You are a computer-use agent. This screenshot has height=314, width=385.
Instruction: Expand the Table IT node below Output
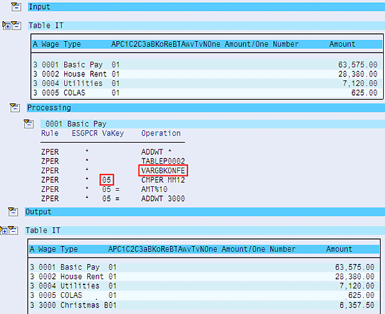pos(5,230)
